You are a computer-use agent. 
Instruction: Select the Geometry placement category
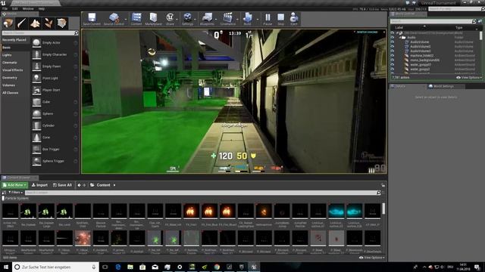pyautogui.click(x=10, y=78)
